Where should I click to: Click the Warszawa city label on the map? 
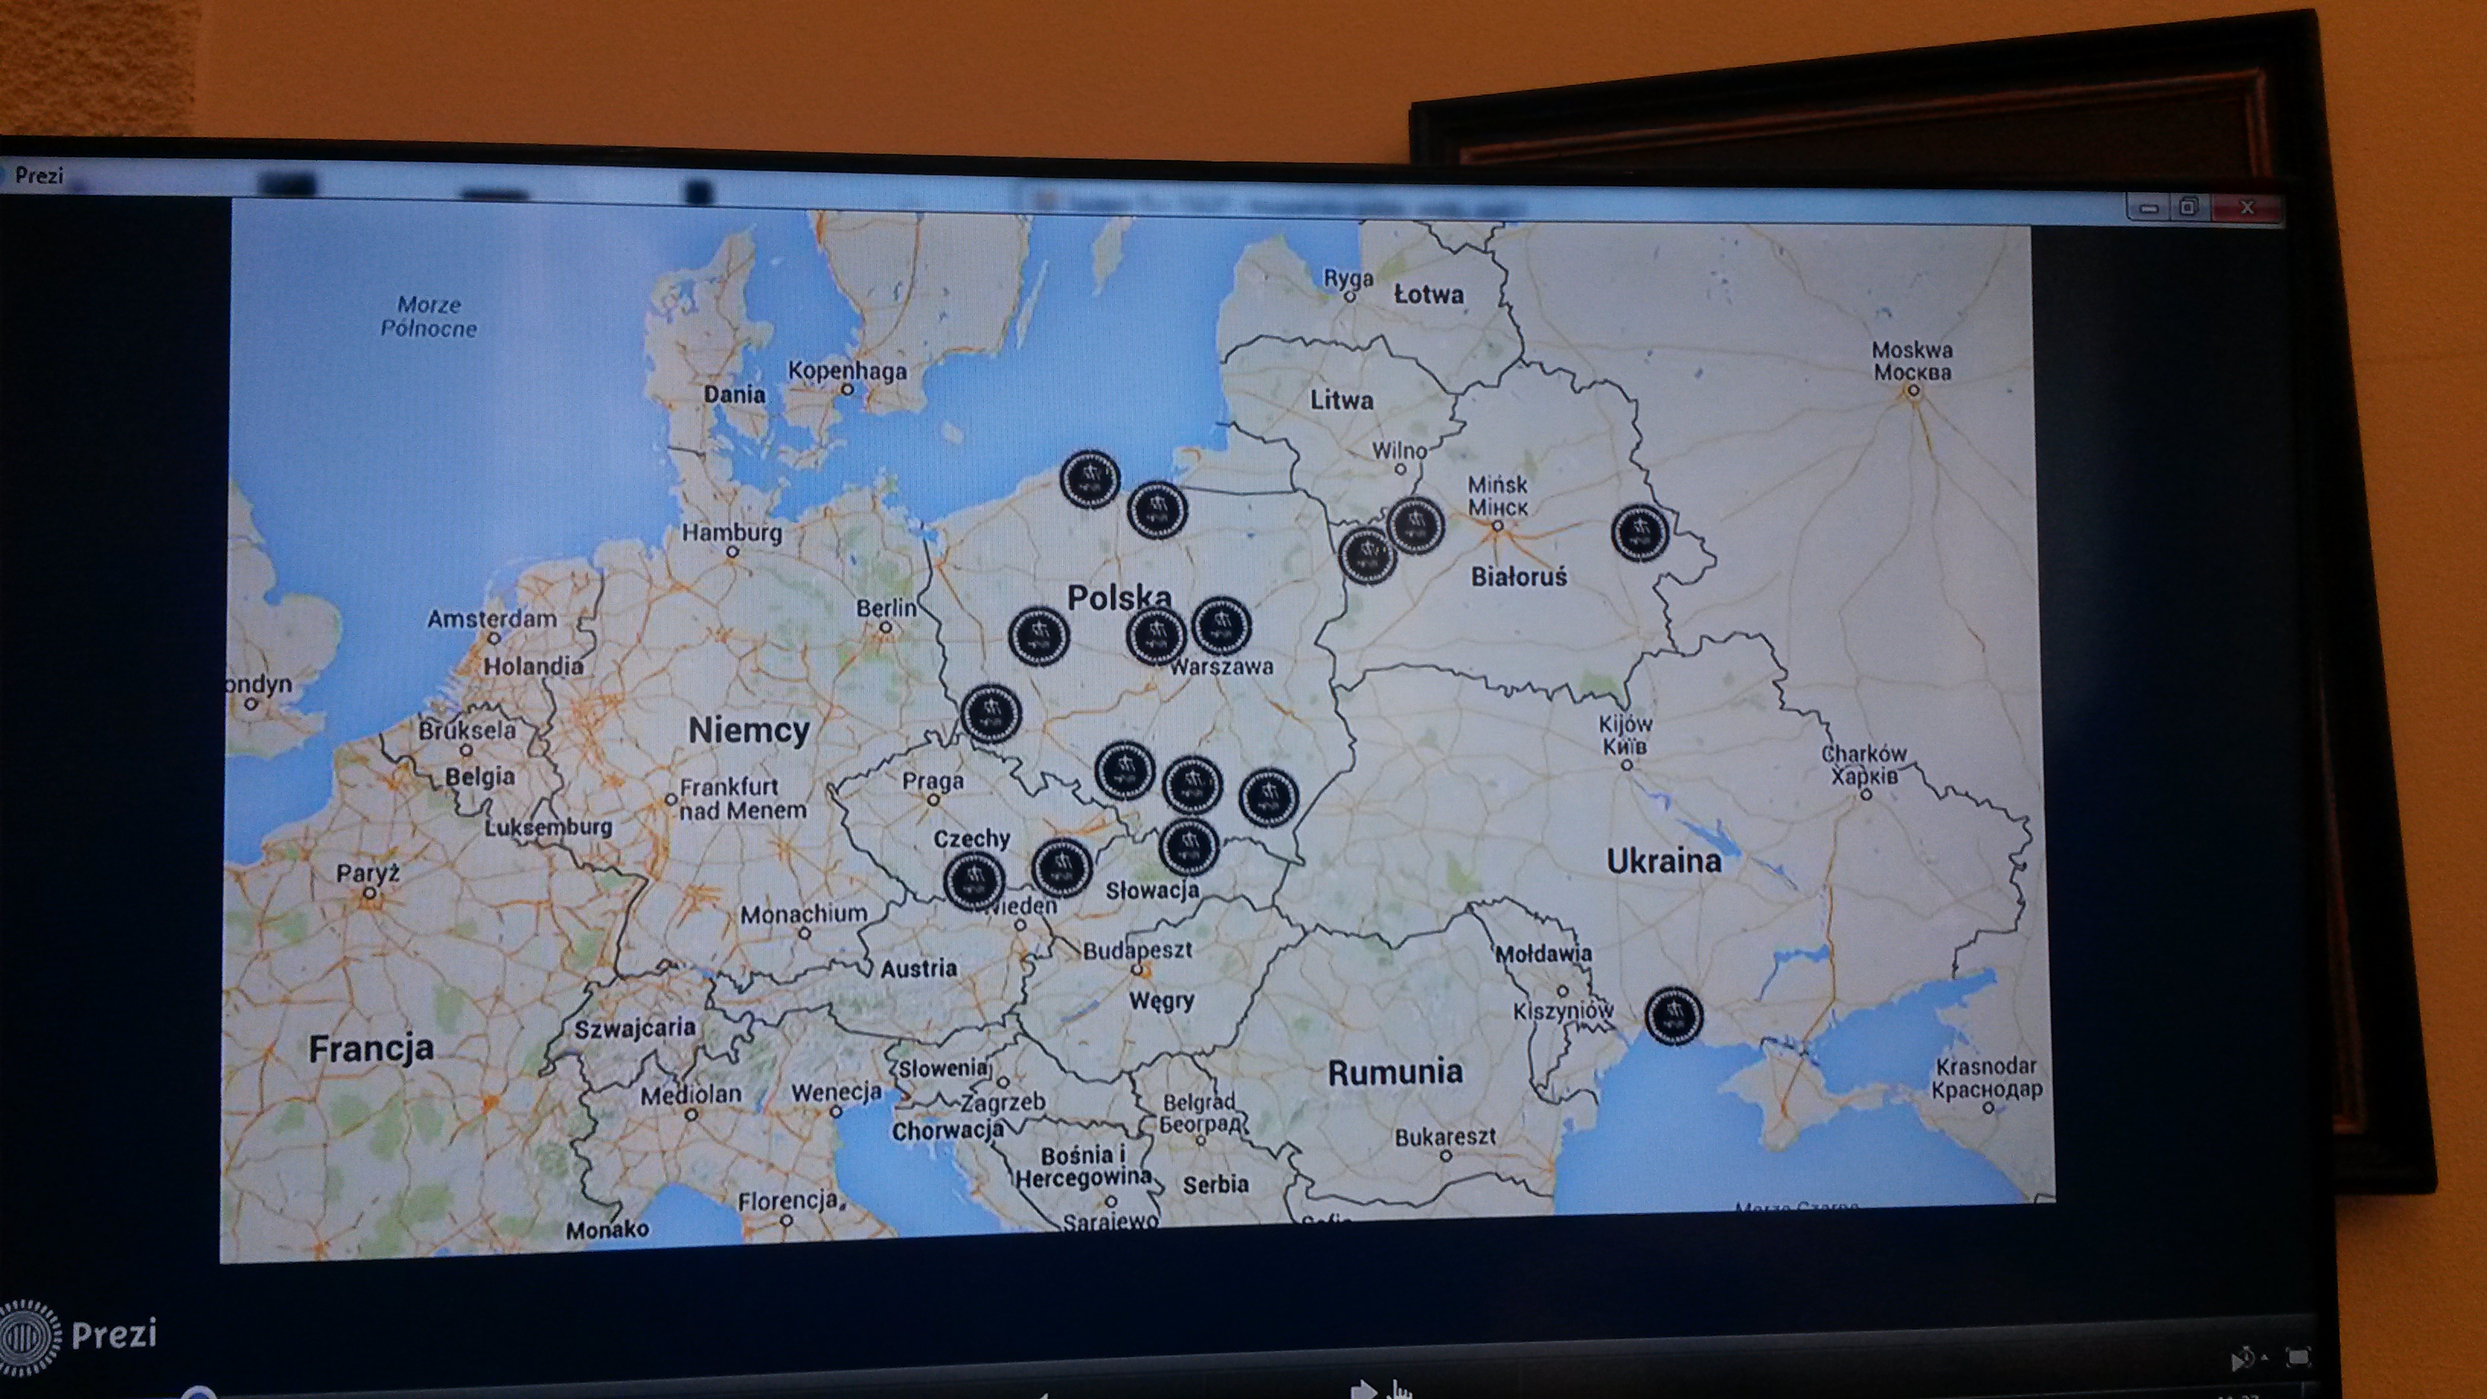tap(1221, 666)
